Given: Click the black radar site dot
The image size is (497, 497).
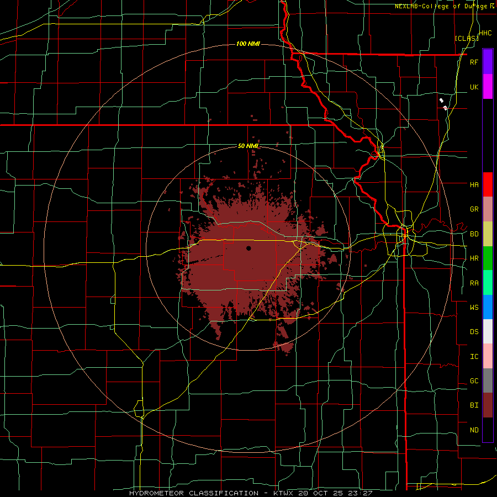Looking at the screenshot, I should click(248, 248).
